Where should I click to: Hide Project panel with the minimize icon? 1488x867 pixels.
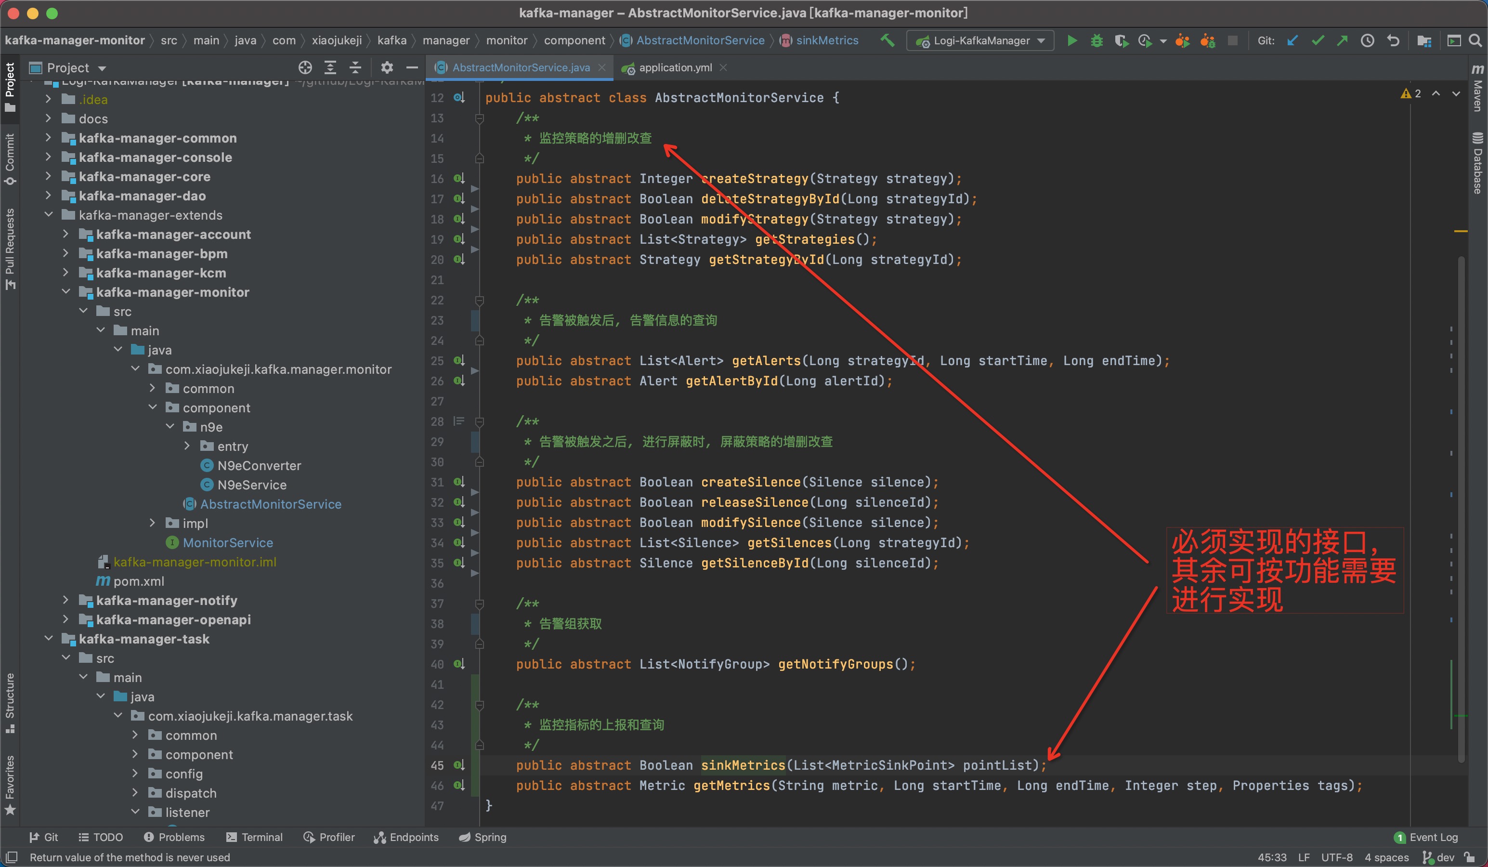point(412,67)
